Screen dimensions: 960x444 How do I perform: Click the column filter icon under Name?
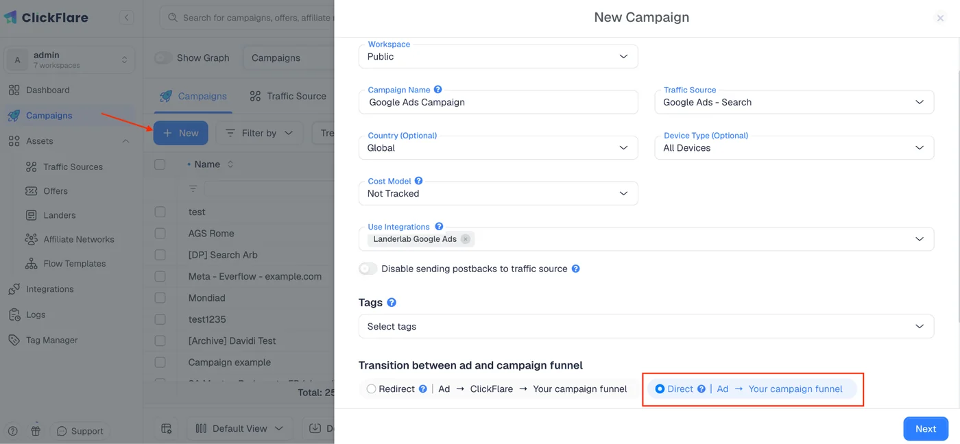click(x=193, y=188)
